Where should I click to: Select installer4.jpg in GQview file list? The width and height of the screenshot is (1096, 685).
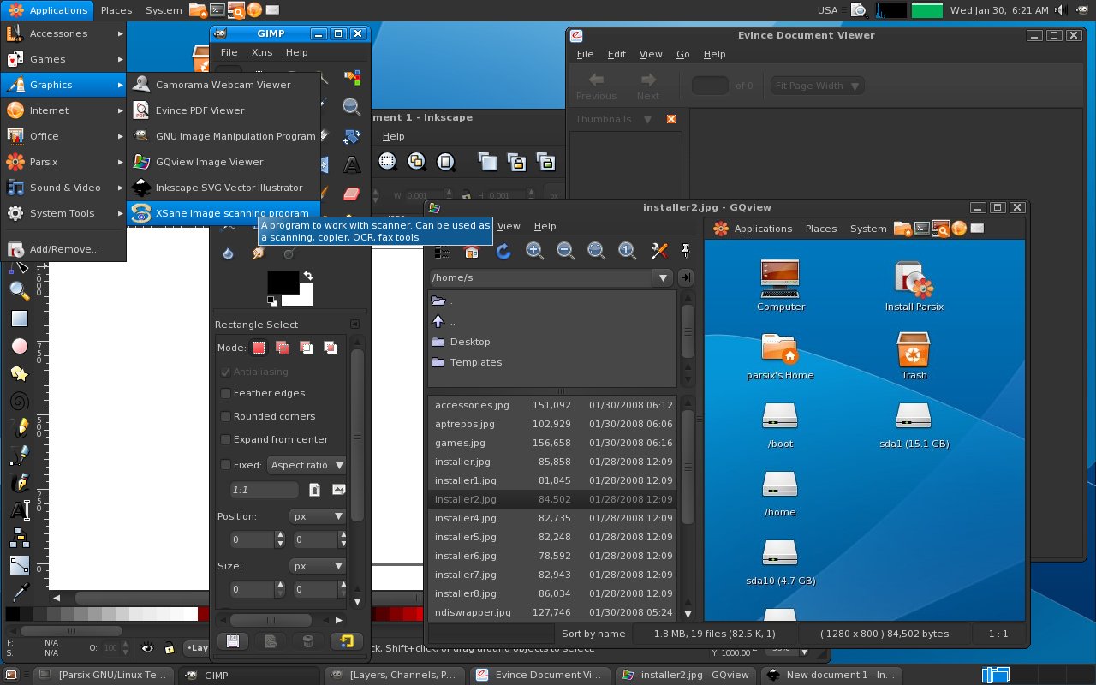coord(553,518)
